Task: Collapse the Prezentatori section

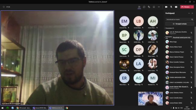Action: coord(165,28)
